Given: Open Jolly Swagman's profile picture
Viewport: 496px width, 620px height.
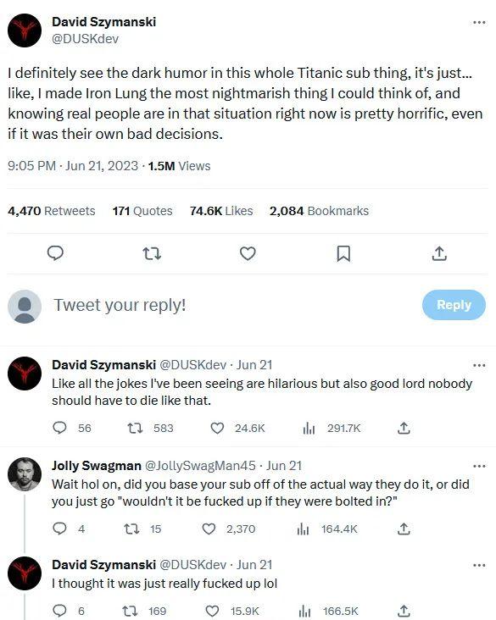Looking at the screenshot, I should pos(25,474).
